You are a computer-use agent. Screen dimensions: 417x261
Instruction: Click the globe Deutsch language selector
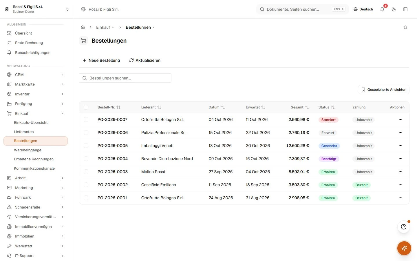tap(363, 9)
